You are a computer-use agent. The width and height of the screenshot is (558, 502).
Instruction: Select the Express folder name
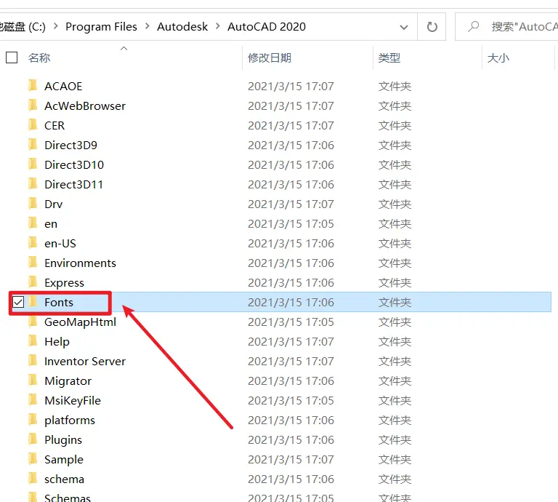65,283
